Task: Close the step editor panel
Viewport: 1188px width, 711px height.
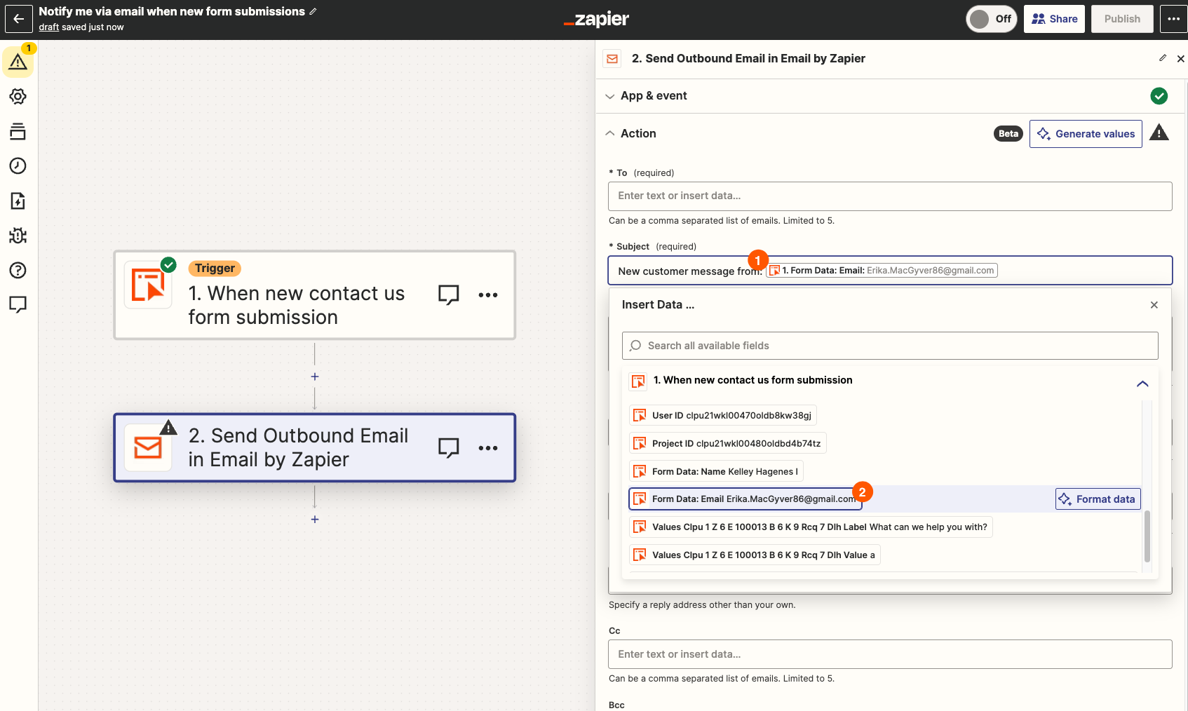Action: 1181,59
